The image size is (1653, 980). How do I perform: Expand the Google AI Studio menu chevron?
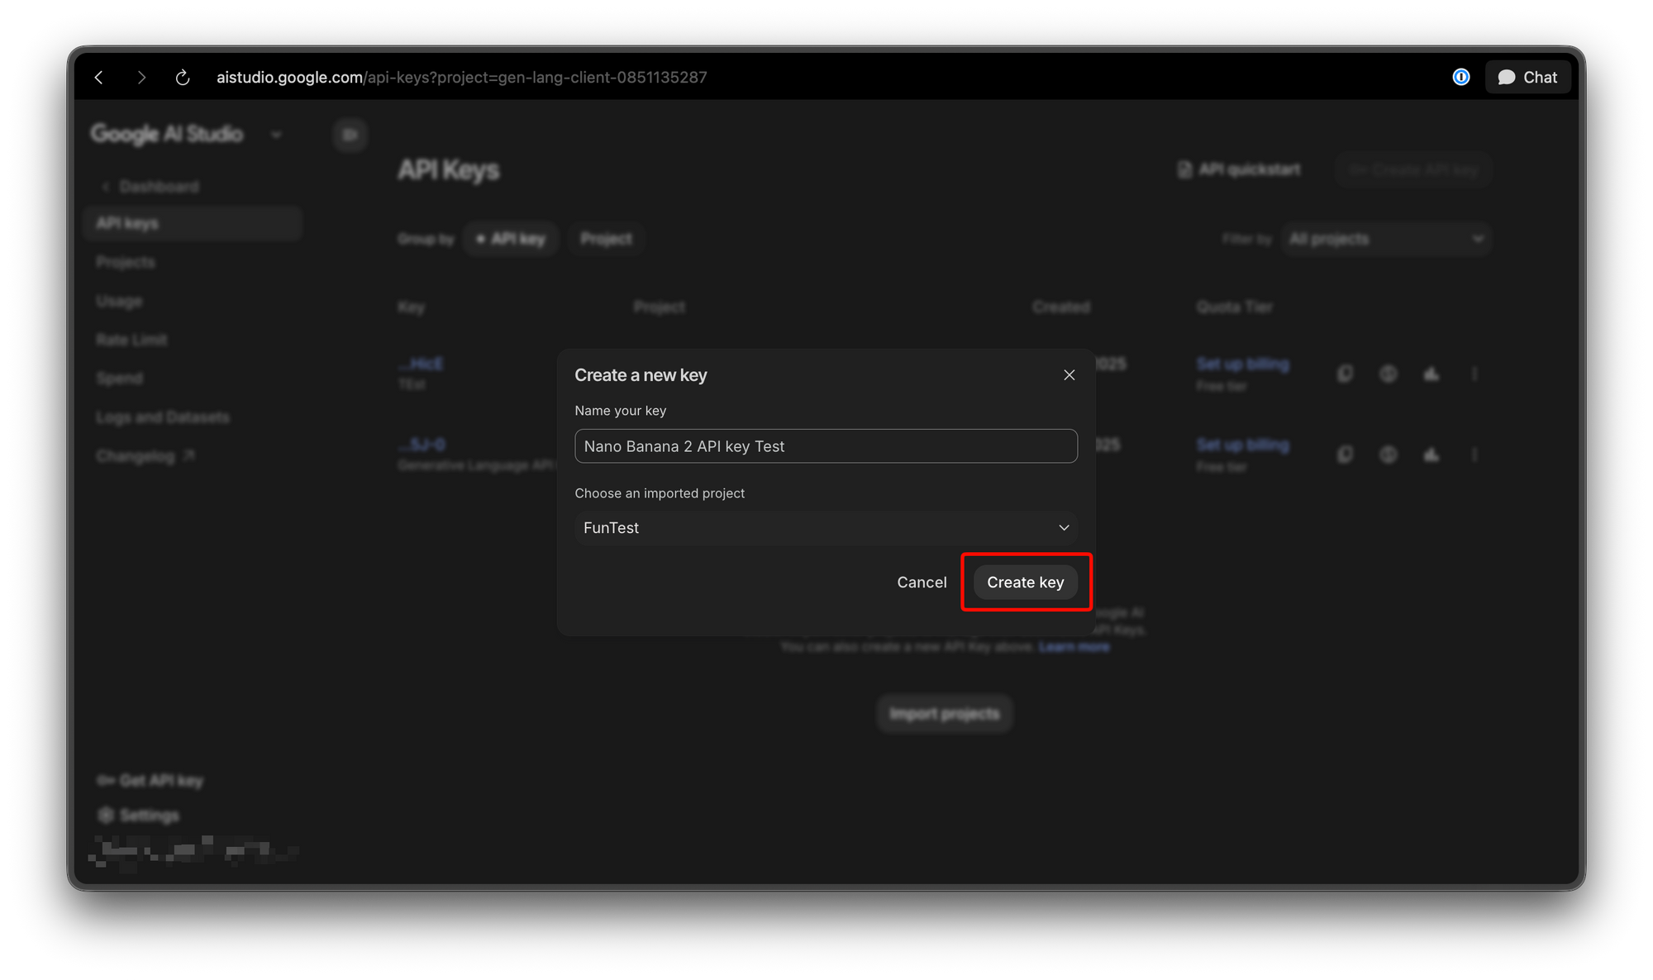coord(276,134)
